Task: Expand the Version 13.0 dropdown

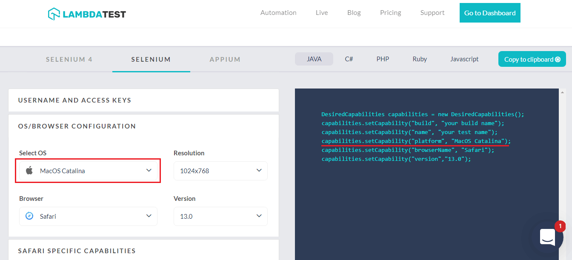Action: click(x=220, y=216)
